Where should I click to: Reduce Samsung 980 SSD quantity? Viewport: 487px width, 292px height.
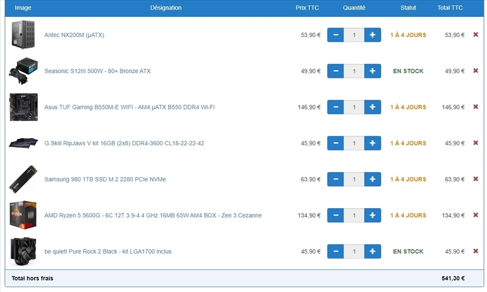click(335, 179)
